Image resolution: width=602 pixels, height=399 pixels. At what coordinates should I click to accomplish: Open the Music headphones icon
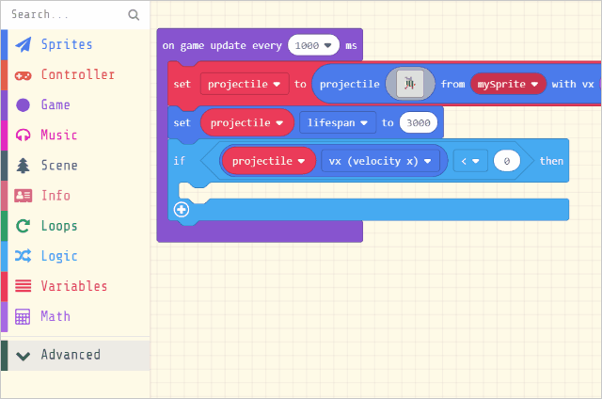23,136
